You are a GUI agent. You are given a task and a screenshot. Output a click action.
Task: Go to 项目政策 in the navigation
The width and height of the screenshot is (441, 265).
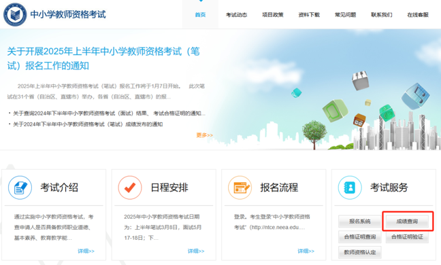point(273,15)
